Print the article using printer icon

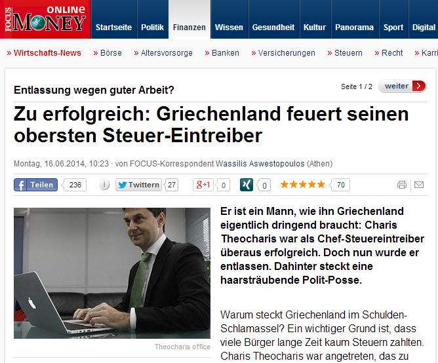pos(402,185)
